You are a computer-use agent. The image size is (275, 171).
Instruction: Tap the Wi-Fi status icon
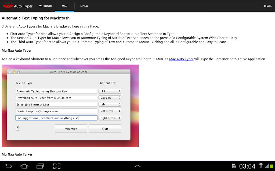point(261,166)
